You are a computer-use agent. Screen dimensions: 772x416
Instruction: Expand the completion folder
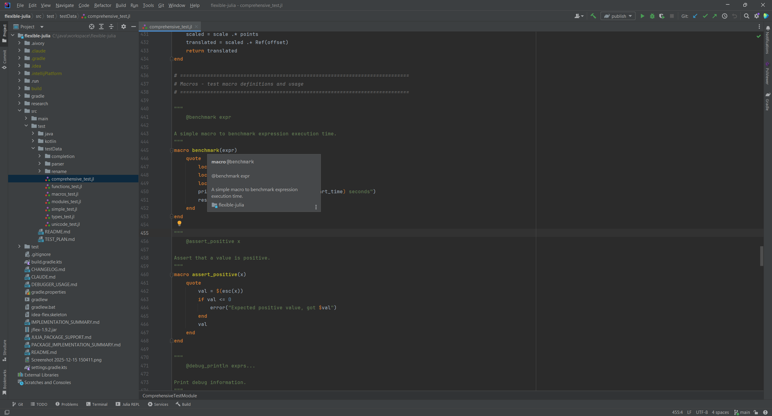pyautogui.click(x=40, y=156)
